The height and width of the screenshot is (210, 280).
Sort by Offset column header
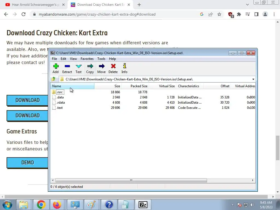217,86
